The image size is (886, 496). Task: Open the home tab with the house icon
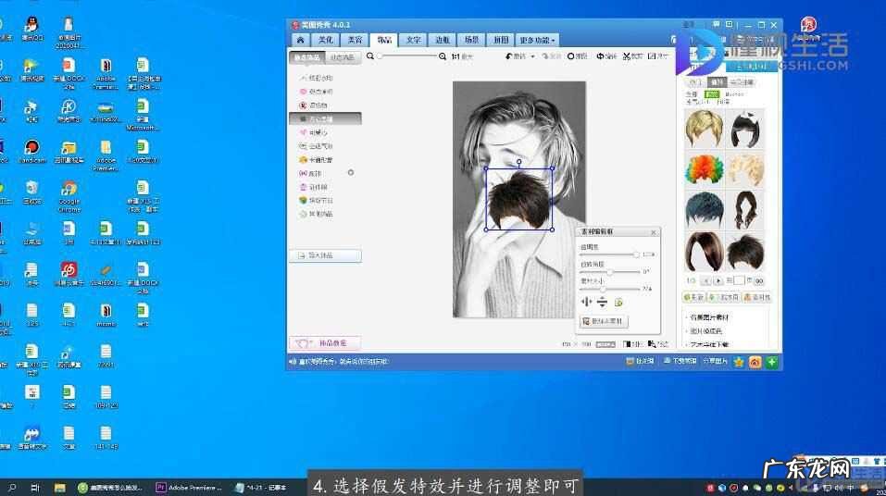pos(301,40)
